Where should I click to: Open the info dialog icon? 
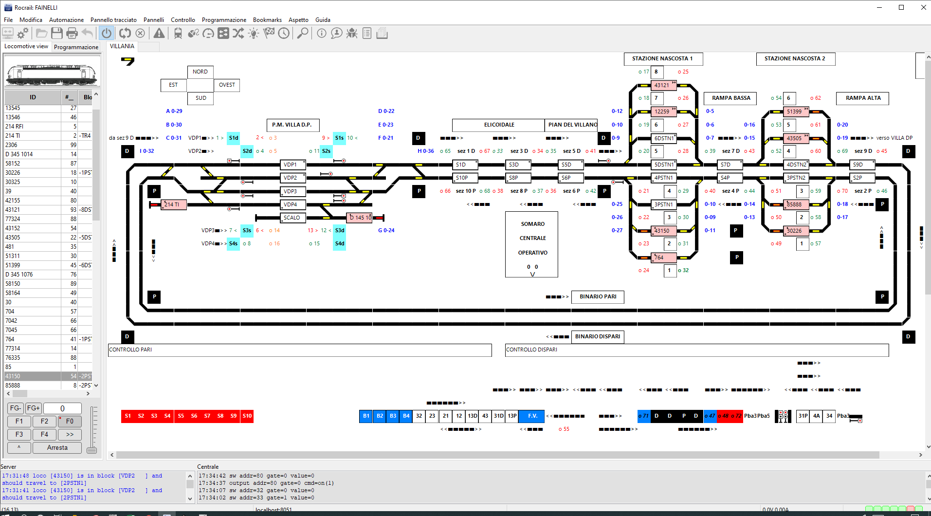pyautogui.click(x=321, y=33)
